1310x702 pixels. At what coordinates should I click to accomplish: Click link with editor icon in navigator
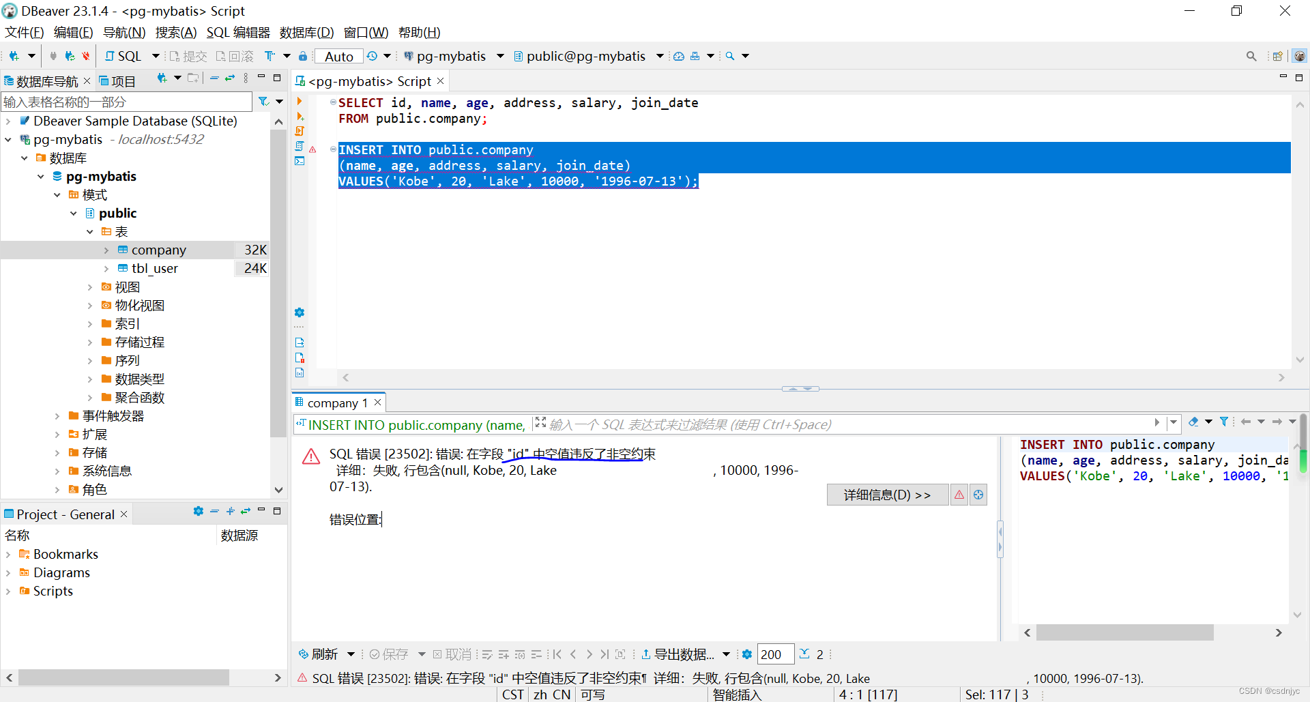(230, 78)
